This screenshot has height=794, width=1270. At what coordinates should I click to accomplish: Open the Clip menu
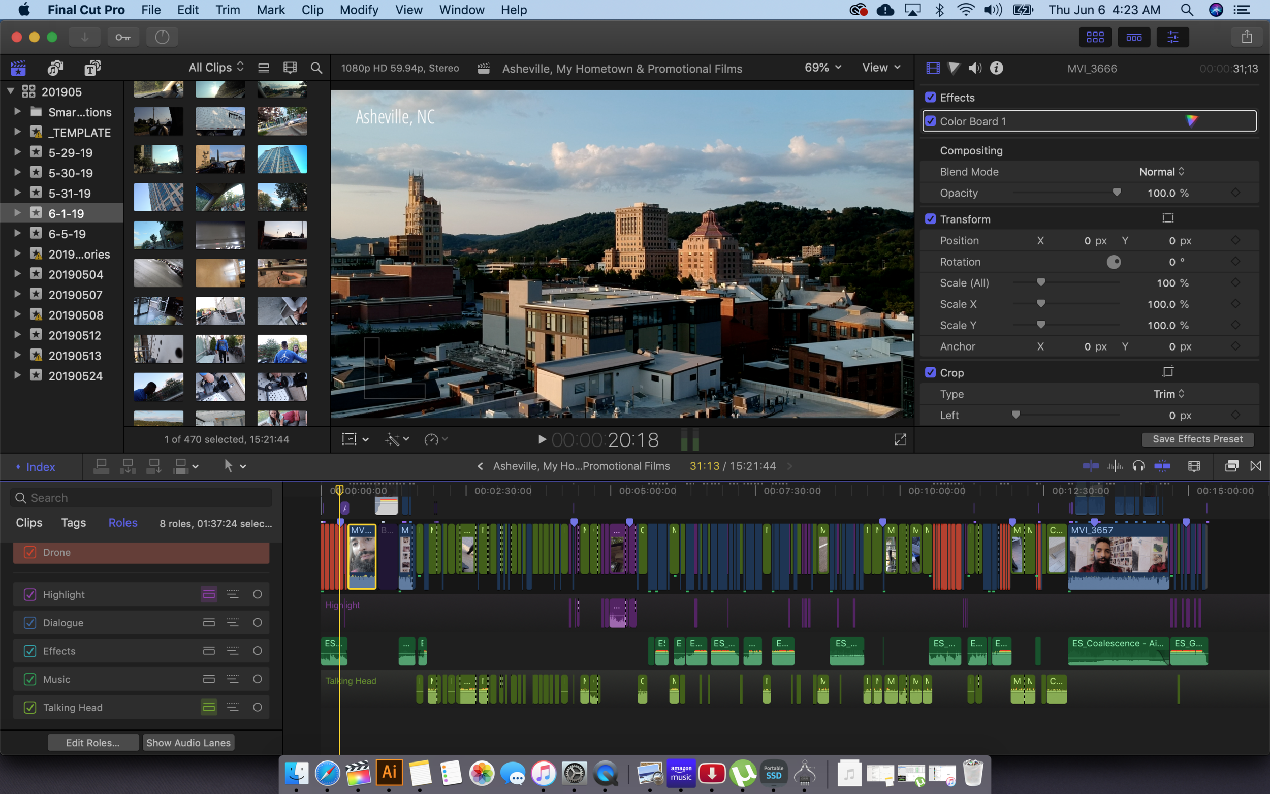312,10
